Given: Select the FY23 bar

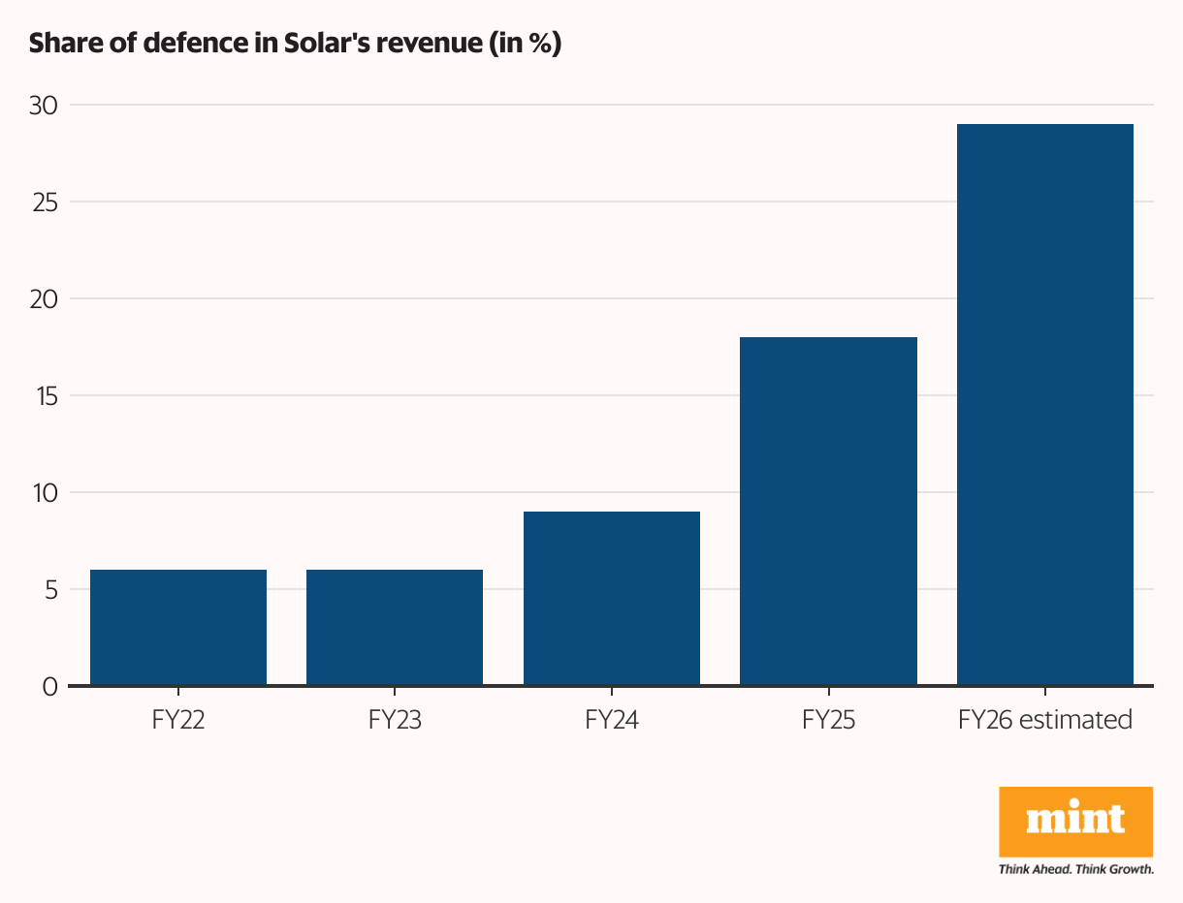Looking at the screenshot, I should pos(395,628).
